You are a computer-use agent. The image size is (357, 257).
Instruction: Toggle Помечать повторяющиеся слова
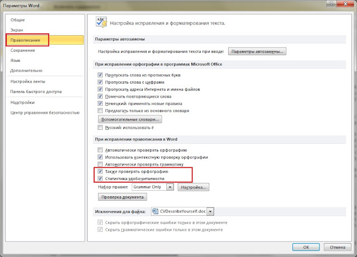(100, 96)
